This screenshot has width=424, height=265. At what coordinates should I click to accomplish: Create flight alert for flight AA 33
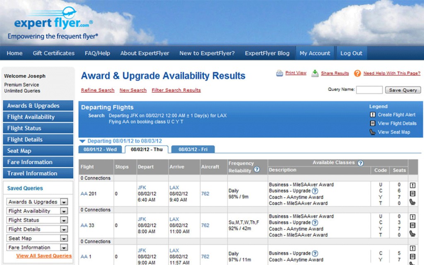click(x=412, y=217)
